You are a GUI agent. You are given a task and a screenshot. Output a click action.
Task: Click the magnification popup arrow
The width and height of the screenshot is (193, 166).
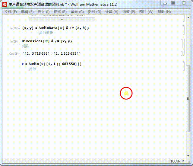[183, 161]
